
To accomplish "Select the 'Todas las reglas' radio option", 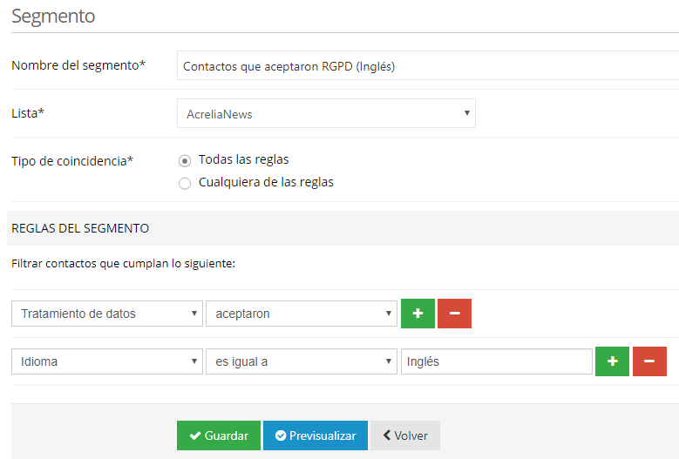I will 184,160.
